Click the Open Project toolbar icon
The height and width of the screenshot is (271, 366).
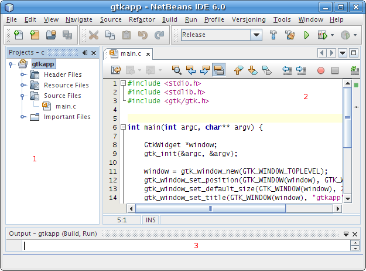tap(51, 35)
